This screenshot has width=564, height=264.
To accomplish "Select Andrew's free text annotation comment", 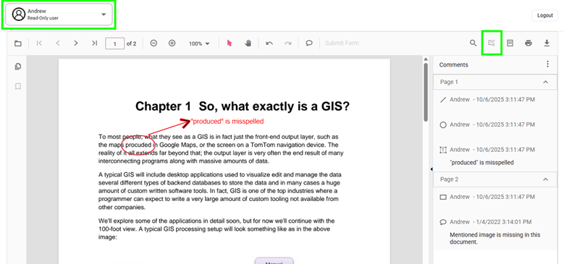I will pyautogui.click(x=496, y=156).
